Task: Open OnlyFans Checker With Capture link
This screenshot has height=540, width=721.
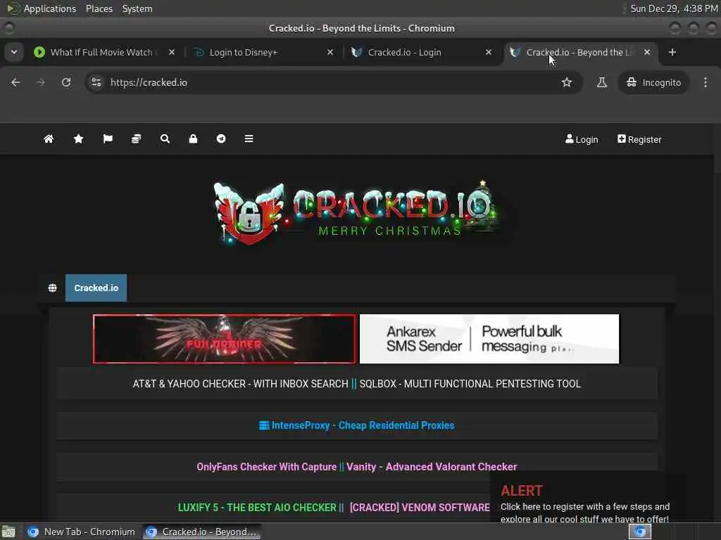Action: pyautogui.click(x=267, y=467)
